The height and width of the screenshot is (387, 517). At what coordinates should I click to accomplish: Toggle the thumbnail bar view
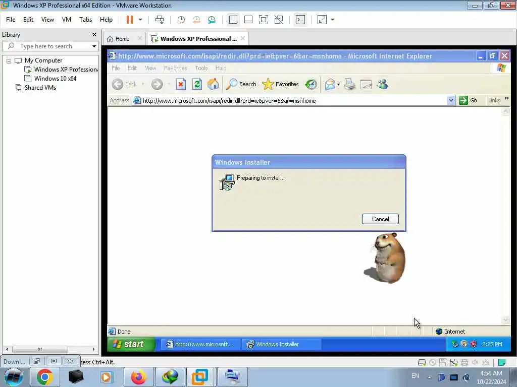(x=248, y=20)
